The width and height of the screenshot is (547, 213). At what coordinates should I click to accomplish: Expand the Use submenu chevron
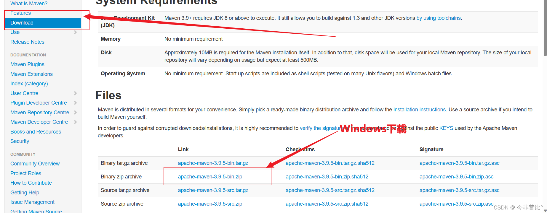75,32
